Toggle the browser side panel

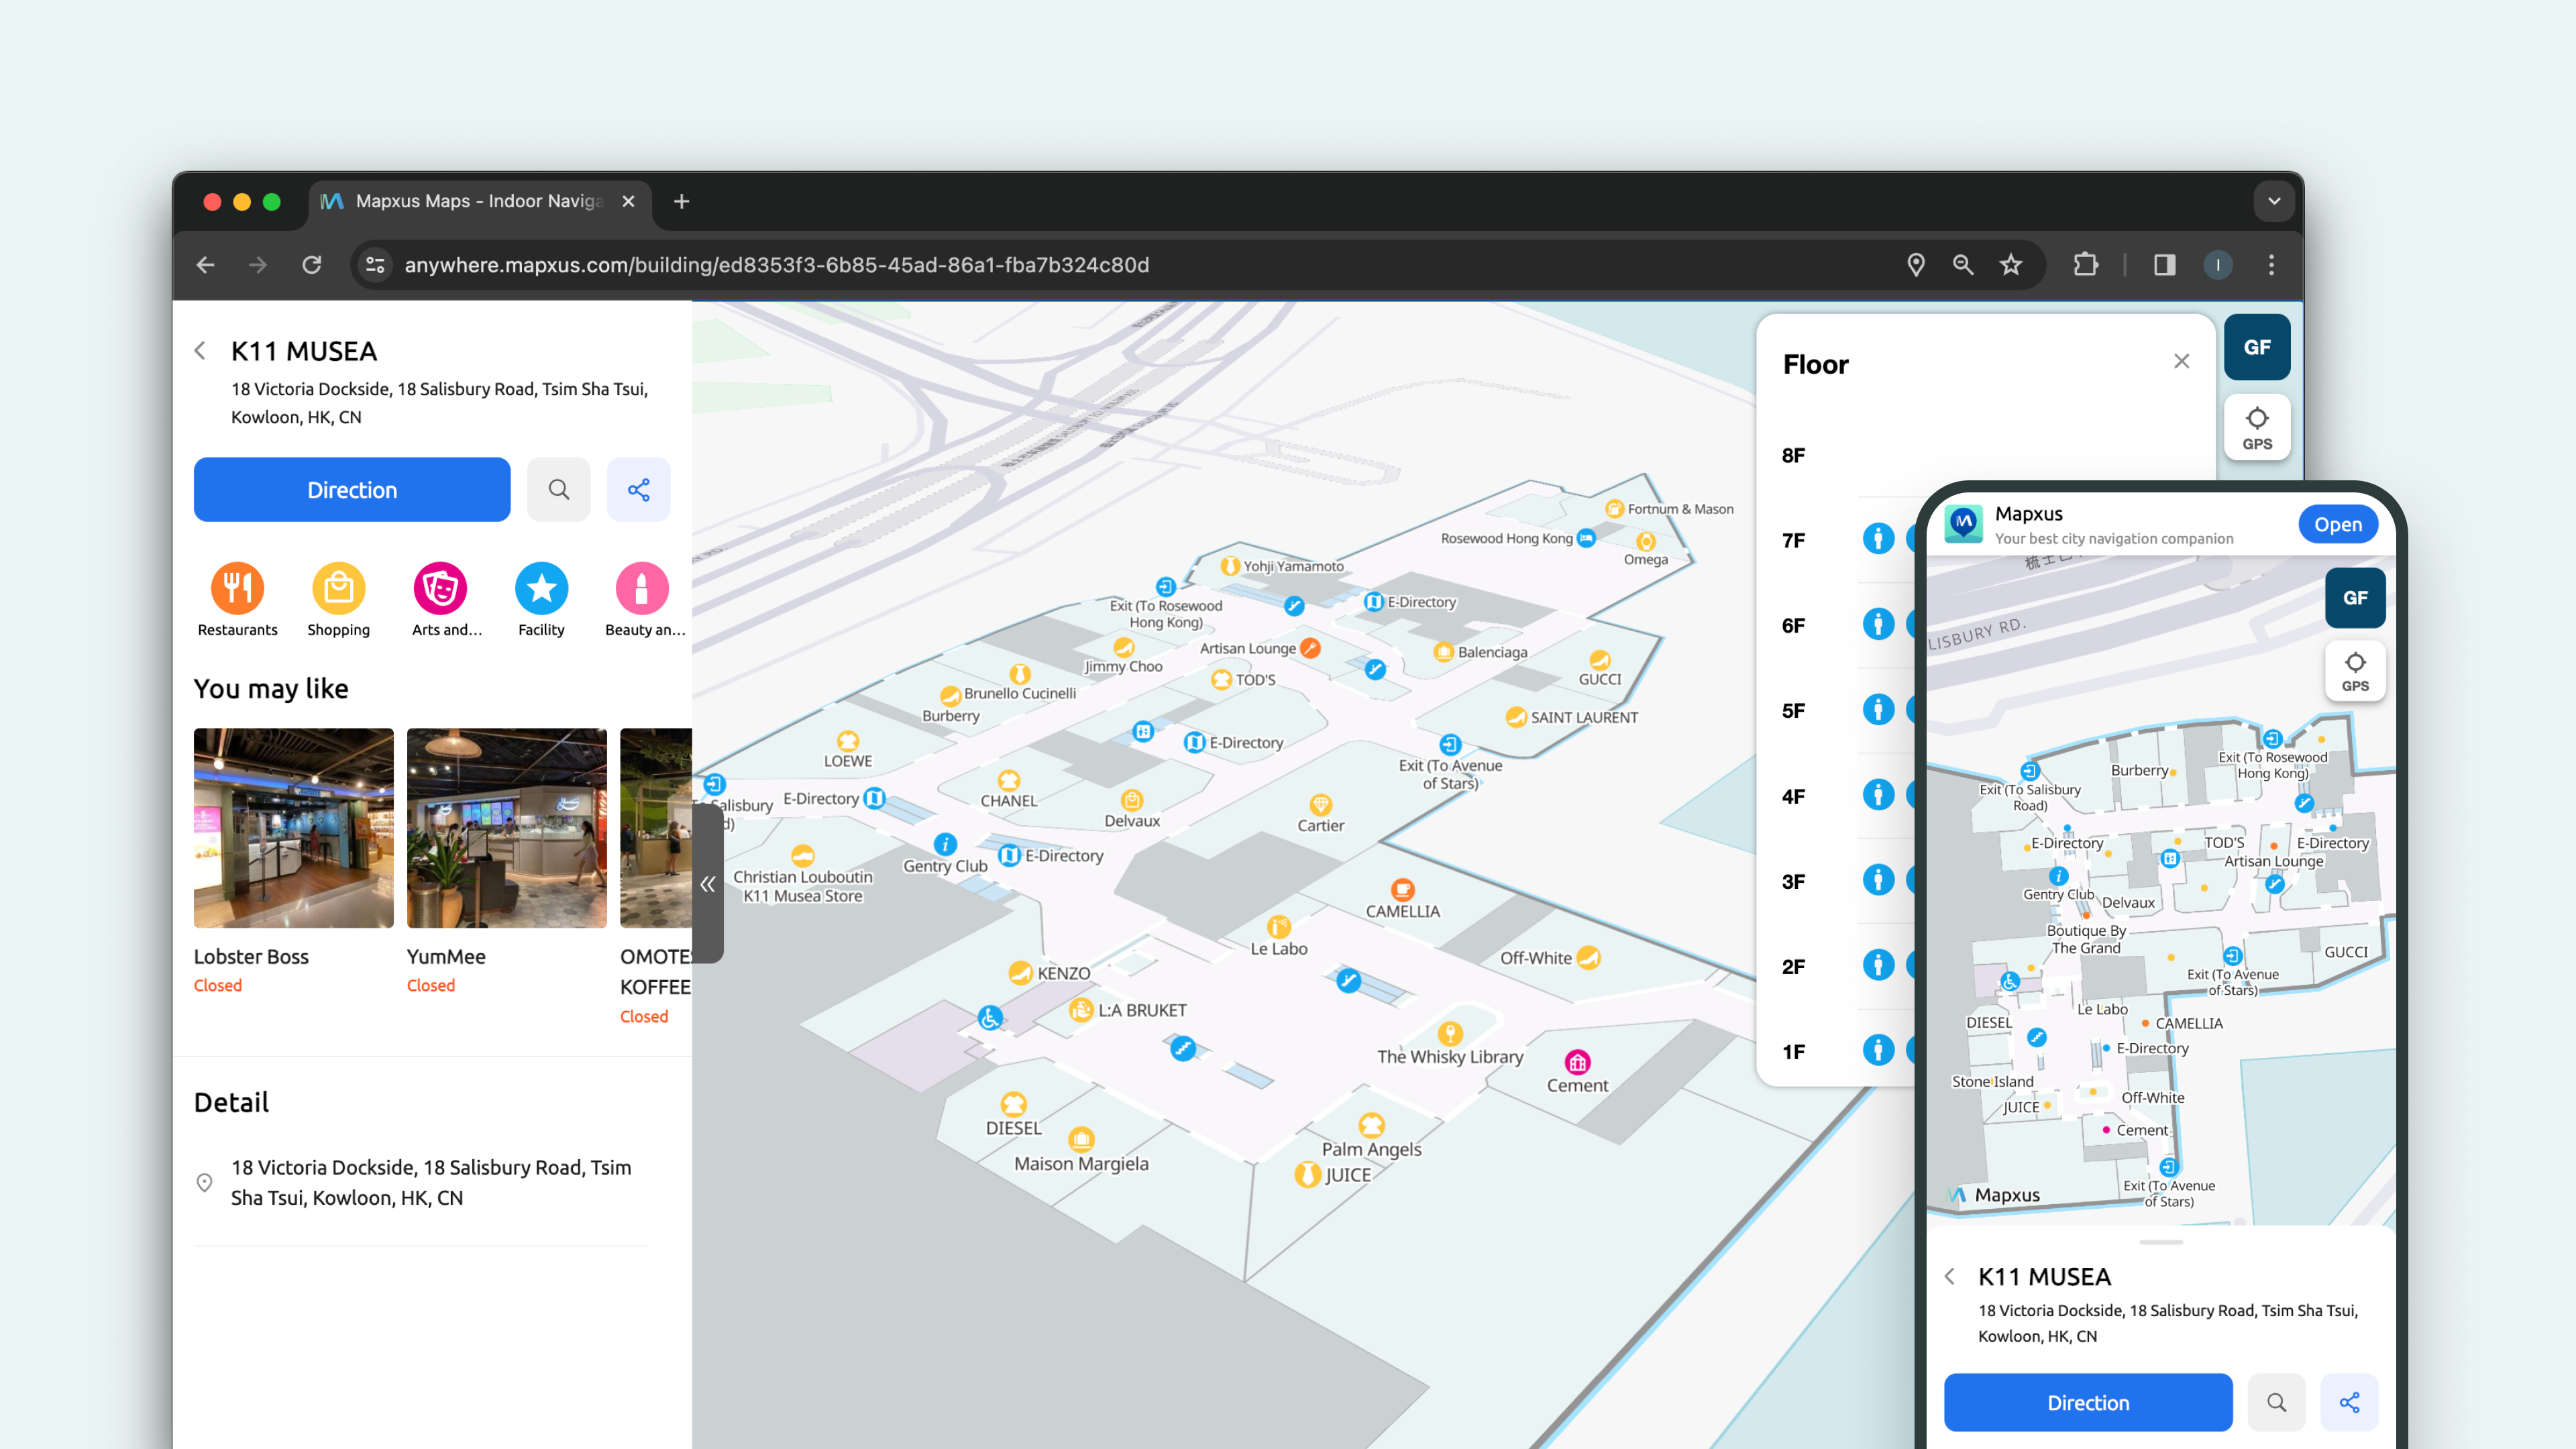tap(2165, 265)
